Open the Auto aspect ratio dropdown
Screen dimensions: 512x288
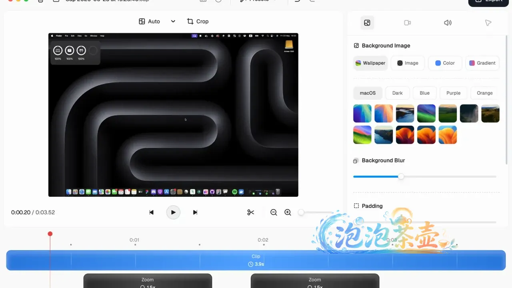coord(157,22)
